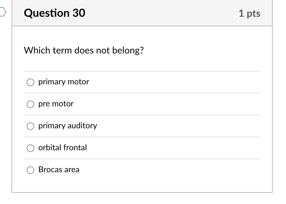Click the "Which term does not belong?" prompt
This screenshot has height=204, width=286.
click(x=84, y=51)
